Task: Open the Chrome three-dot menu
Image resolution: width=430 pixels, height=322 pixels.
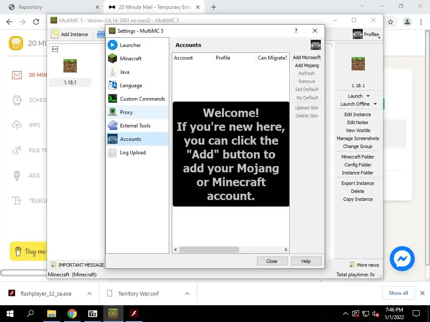Action: [421, 22]
